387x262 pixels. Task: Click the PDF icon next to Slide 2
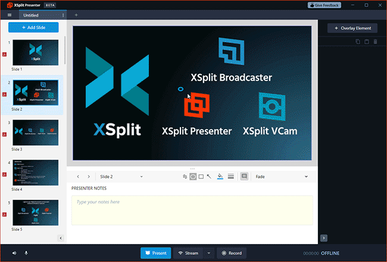pyautogui.click(x=4, y=94)
